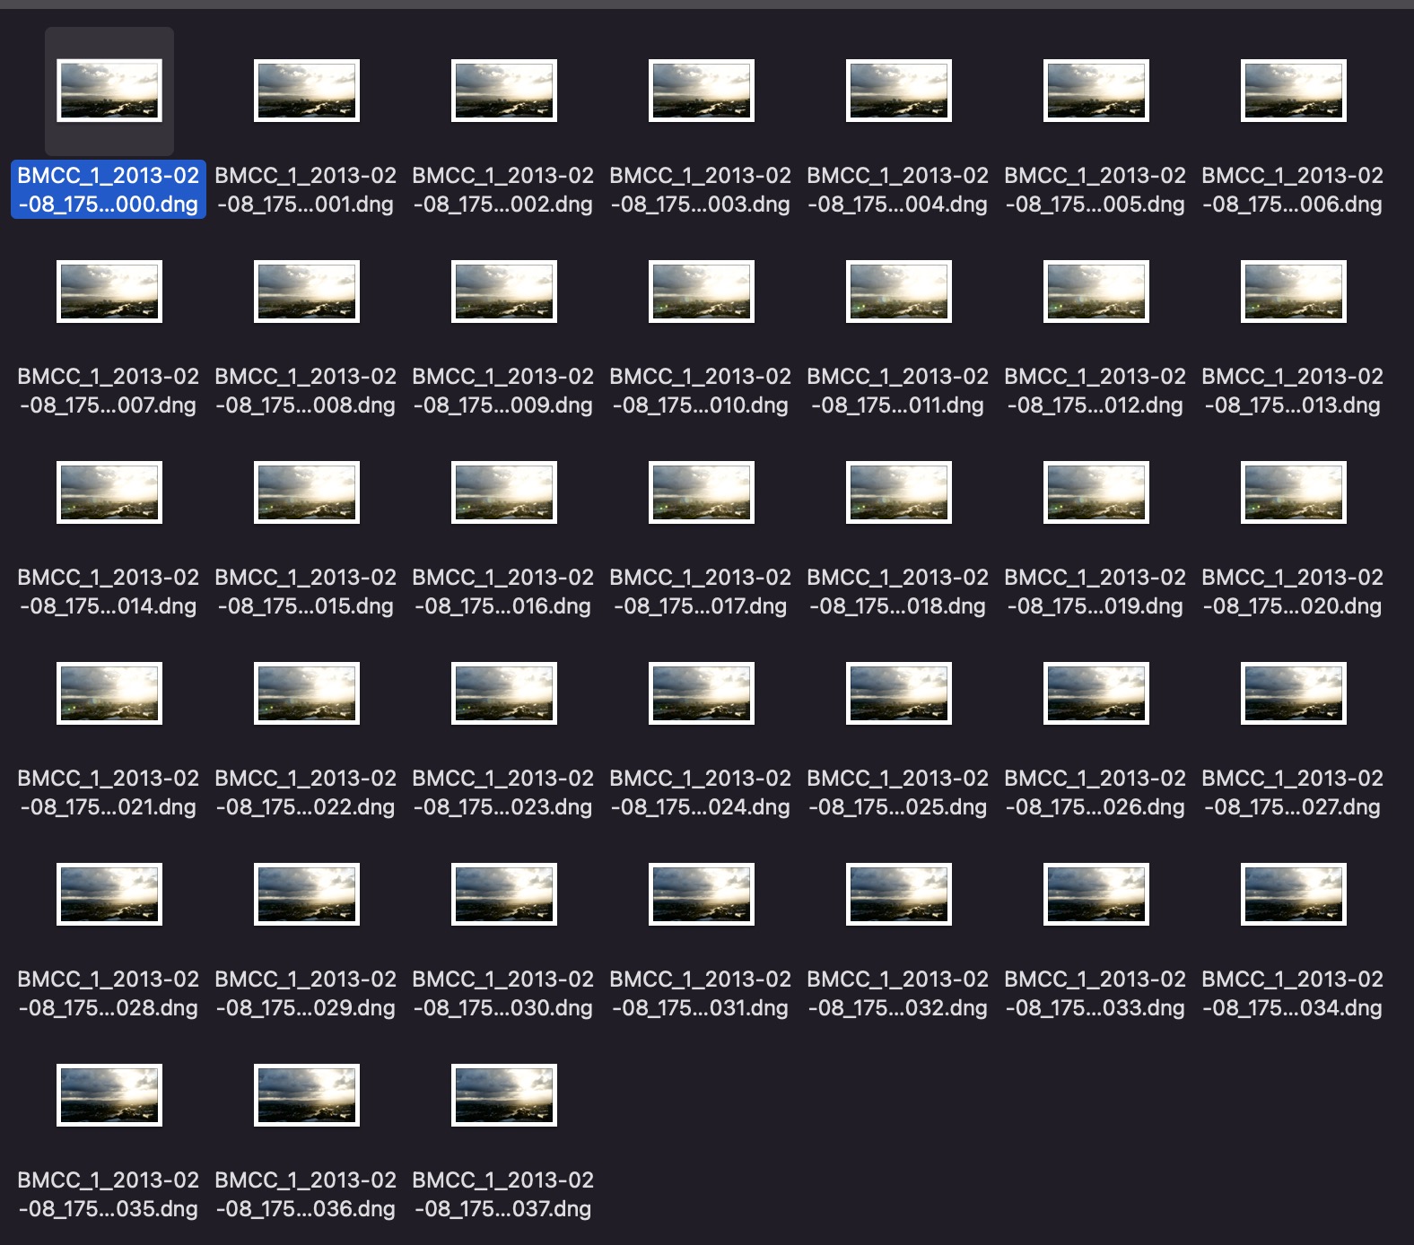The height and width of the screenshot is (1245, 1414).
Task: Click the image thumbnail ending 011.dng
Action: [899, 292]
